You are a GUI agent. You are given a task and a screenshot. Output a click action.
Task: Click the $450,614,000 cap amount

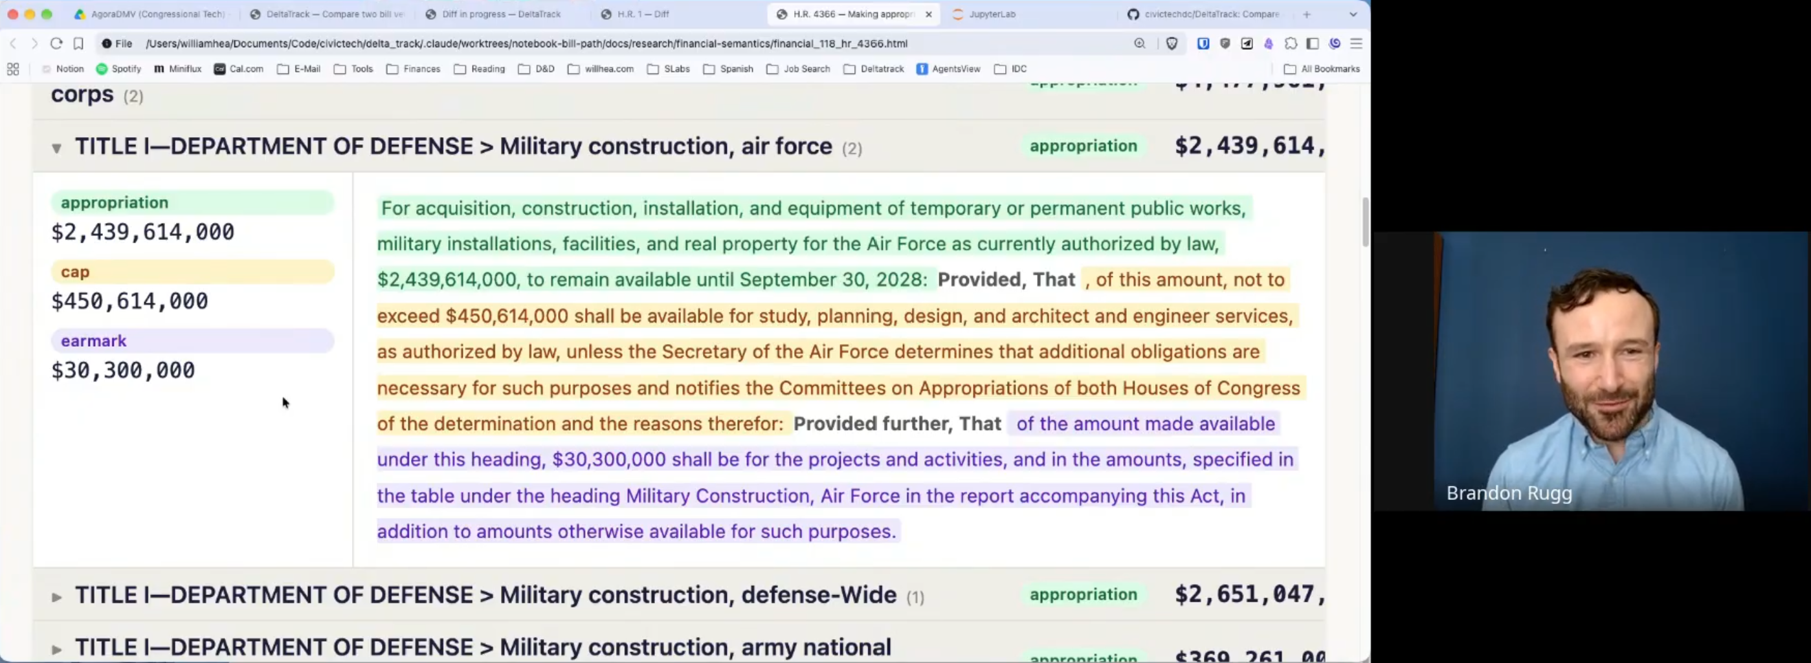(x=130, y=301)
